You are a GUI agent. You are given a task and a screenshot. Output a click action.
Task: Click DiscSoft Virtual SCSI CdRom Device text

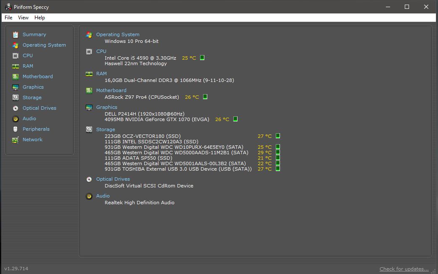(149, 186)
